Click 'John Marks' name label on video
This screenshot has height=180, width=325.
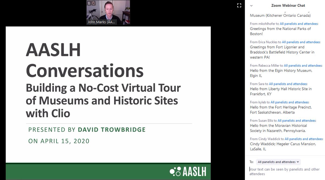[x=101, y=22]
